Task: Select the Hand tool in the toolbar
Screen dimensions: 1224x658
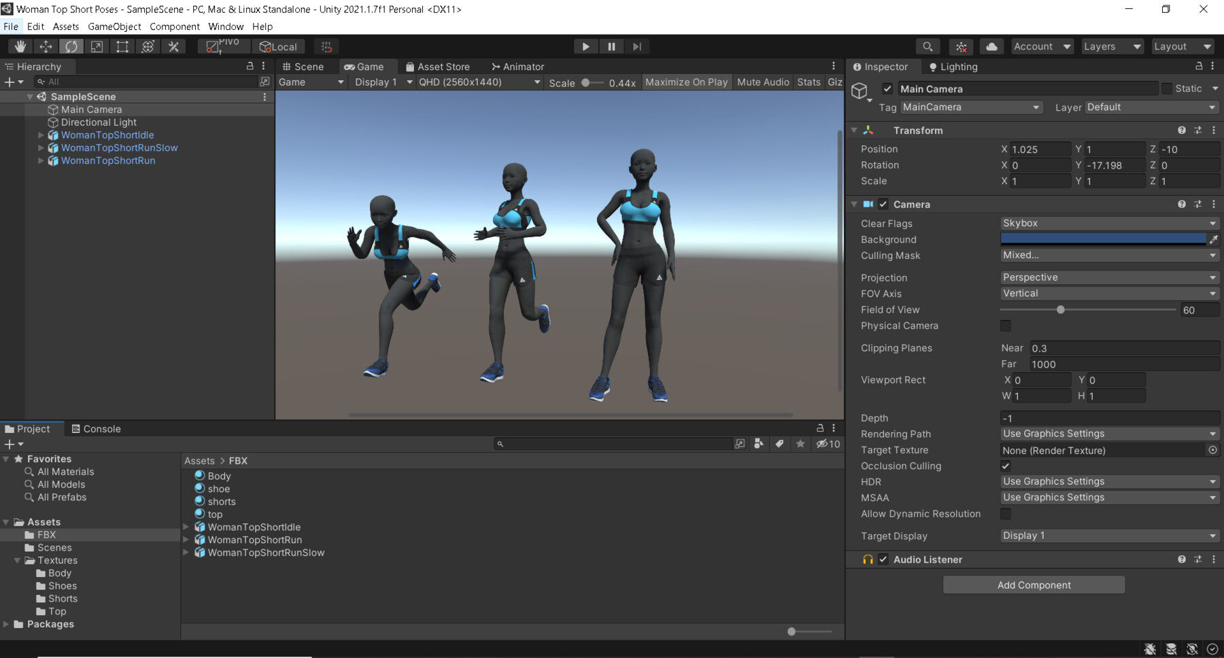Action: click(20, 46)
